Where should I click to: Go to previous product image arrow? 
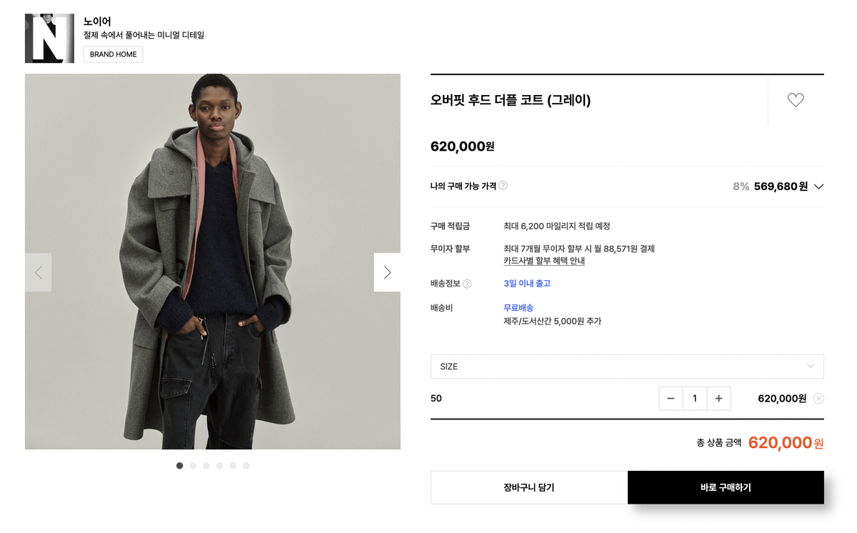point(38,272)
